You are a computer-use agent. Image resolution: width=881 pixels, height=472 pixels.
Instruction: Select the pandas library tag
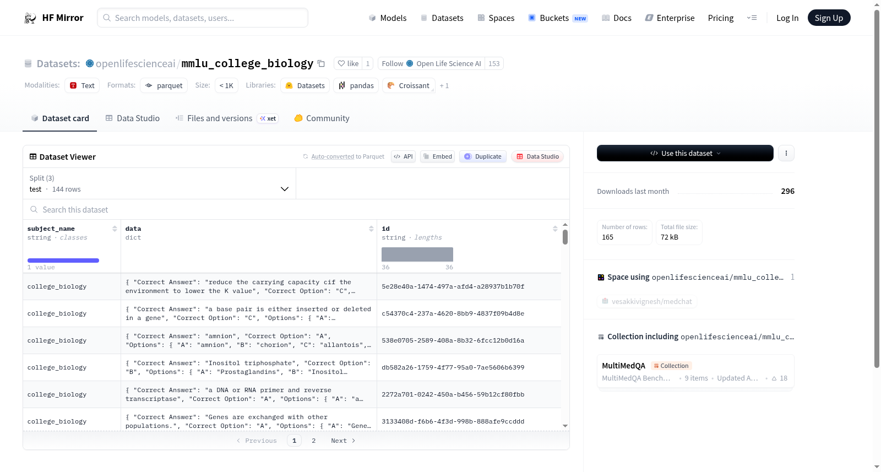pyautogui.click(x=356, y=85)
